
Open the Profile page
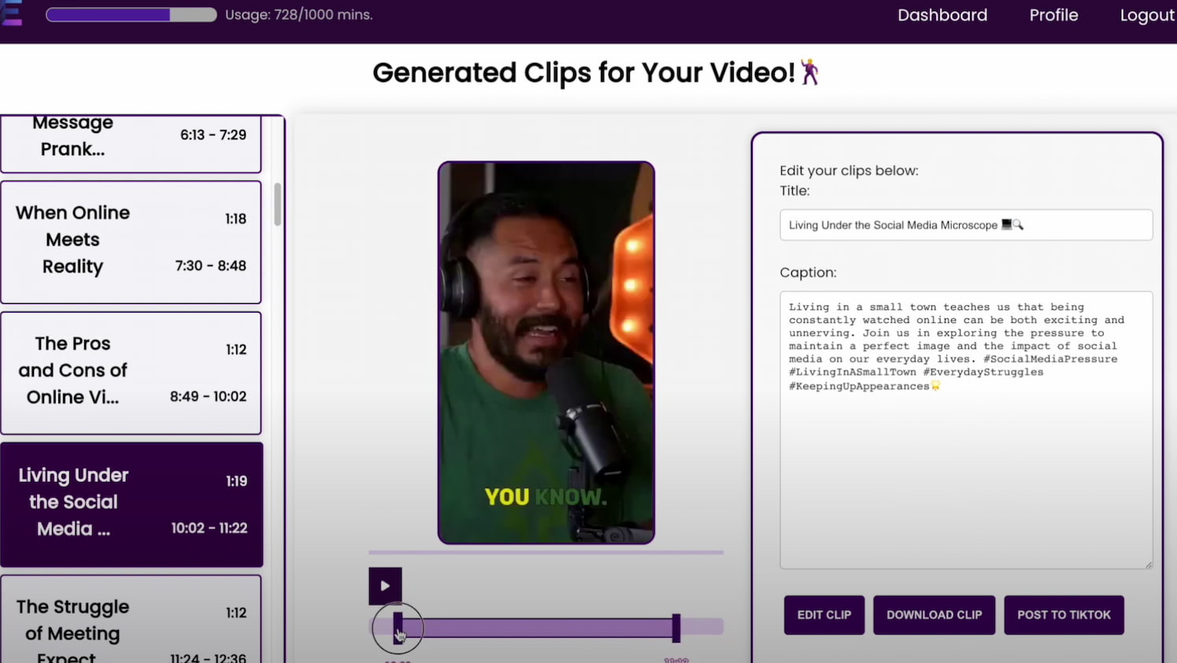(1053, 15)
